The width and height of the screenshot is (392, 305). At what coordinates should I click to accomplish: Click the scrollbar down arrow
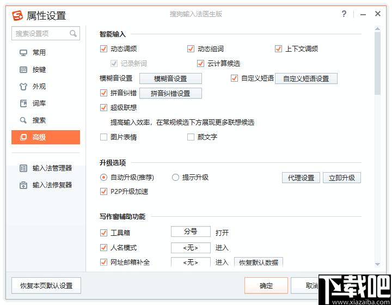point(377,264)
